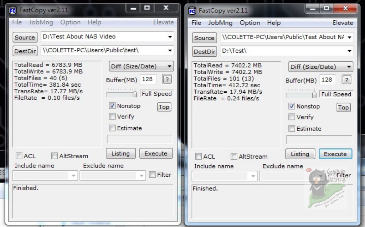Open Option menu in right window

click(250, 22)
